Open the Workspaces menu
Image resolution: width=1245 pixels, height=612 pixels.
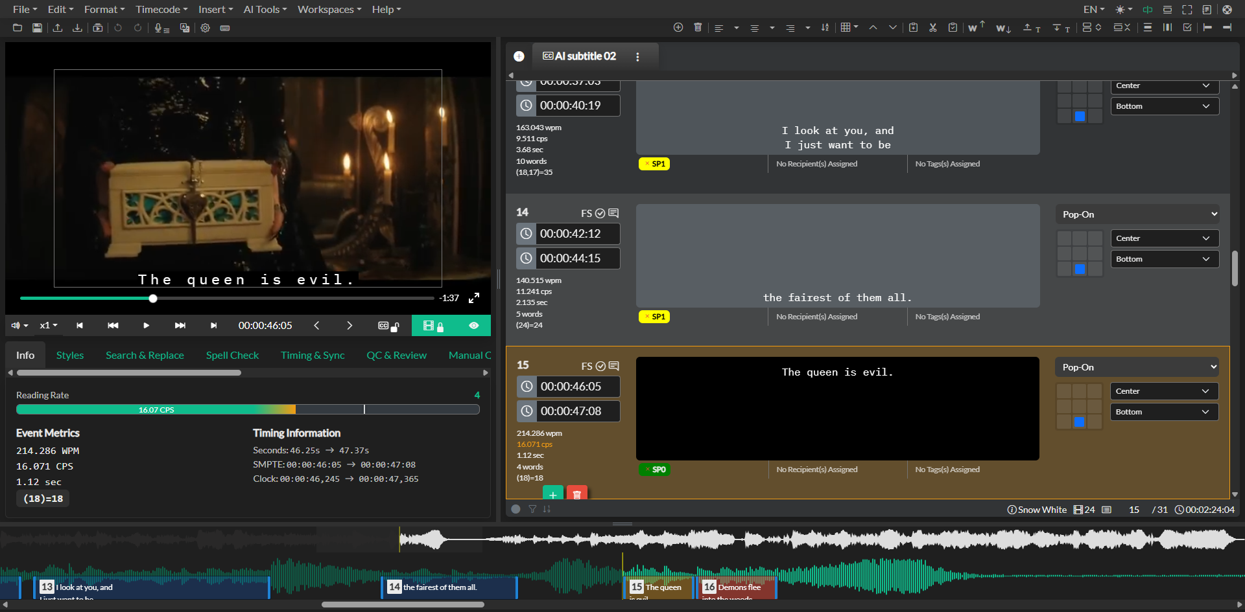tap(329, 10)
